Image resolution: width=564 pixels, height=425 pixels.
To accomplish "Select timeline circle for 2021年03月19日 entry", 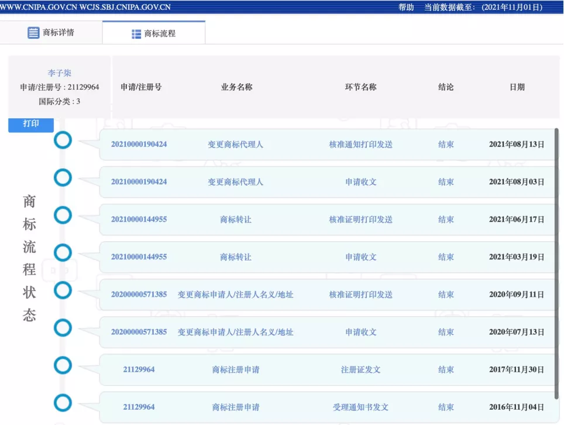I will pyautogui.click(x=63, y=253).
